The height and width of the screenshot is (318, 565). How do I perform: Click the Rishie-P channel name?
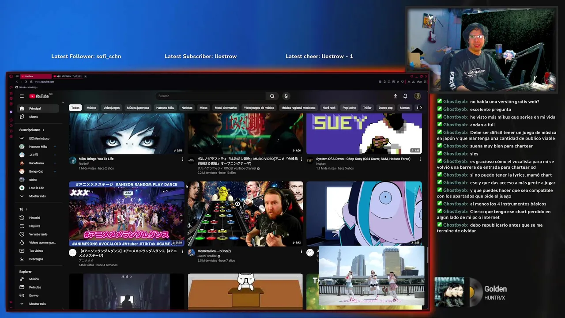[84, 164]
